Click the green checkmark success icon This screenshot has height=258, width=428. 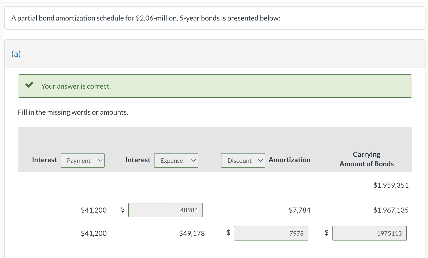point(29,85)
